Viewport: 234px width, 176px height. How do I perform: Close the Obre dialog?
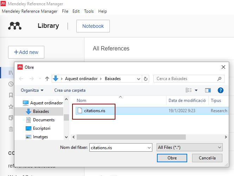tap(223, 67)
